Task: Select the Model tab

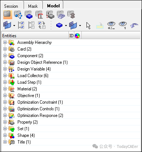Action: (53, 6)
